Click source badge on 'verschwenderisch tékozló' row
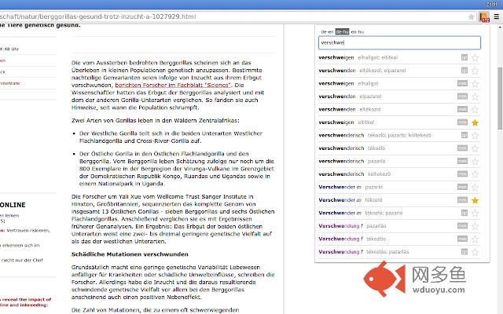The width and height of the screenshot is (503, 314). [462, 148]
